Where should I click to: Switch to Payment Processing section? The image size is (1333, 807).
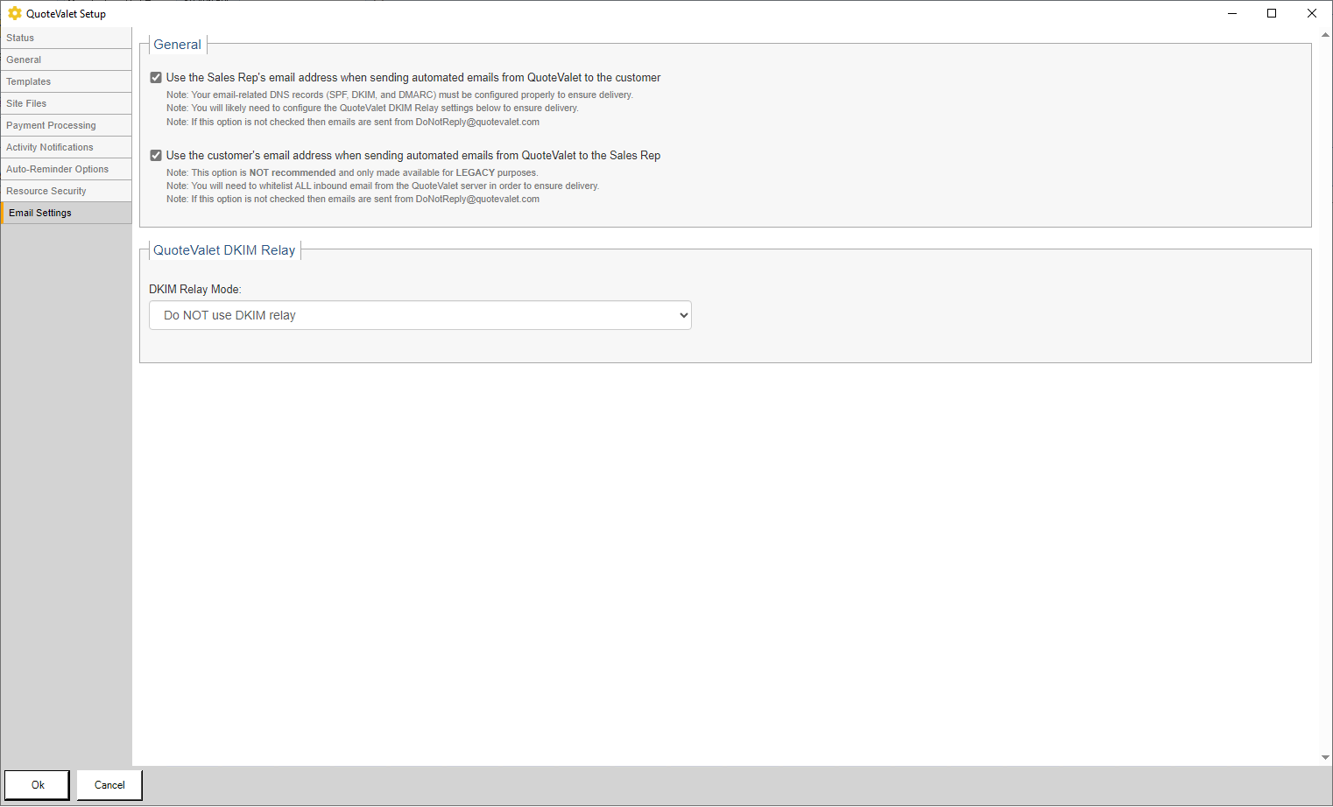pyautogui.click(x=66, y=125)
